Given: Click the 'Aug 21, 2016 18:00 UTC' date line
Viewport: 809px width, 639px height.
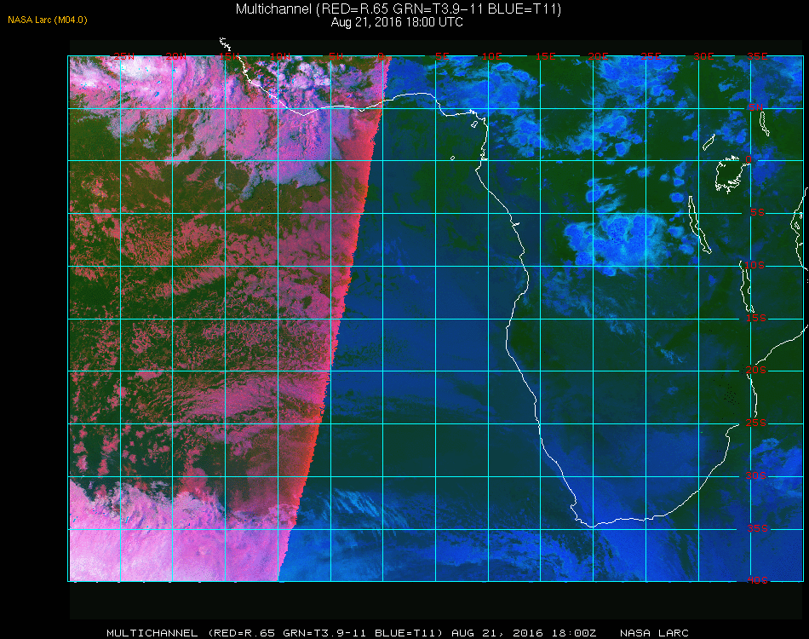Looking at the screenshot, I should click(x=397, y=22).
